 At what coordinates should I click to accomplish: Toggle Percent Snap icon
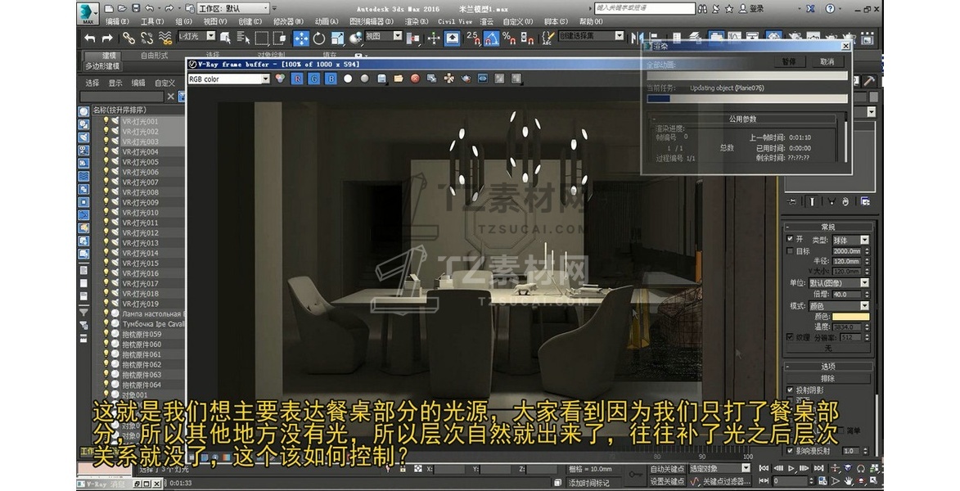pos(509,38)
